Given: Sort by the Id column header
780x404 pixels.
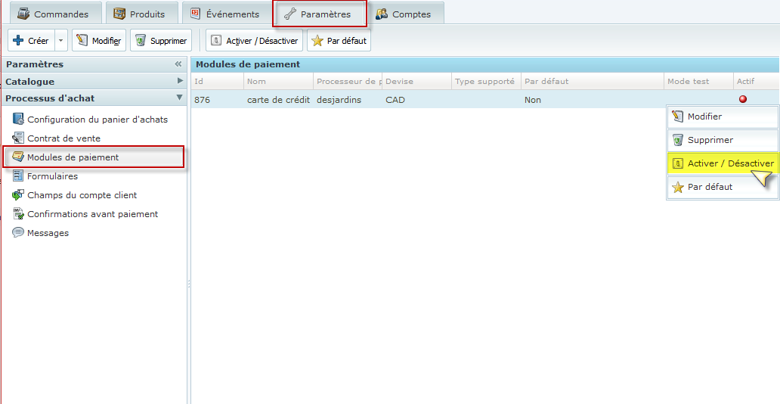Looking at the screenshot, I should point(218,81).
